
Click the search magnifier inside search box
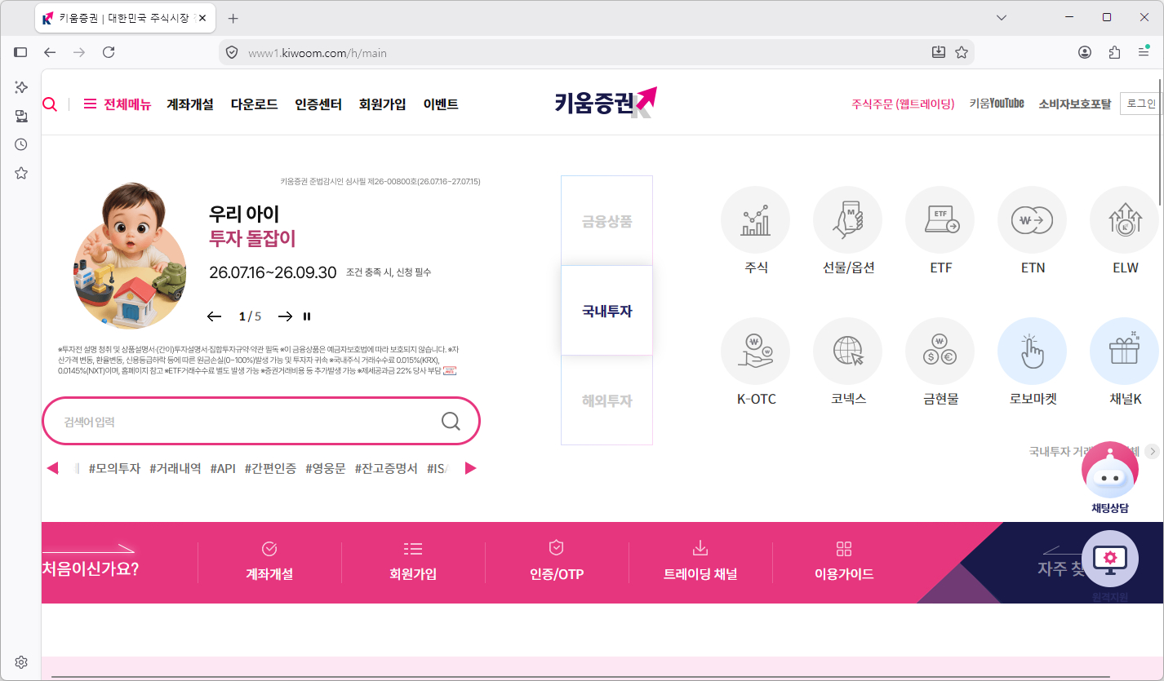451,421
